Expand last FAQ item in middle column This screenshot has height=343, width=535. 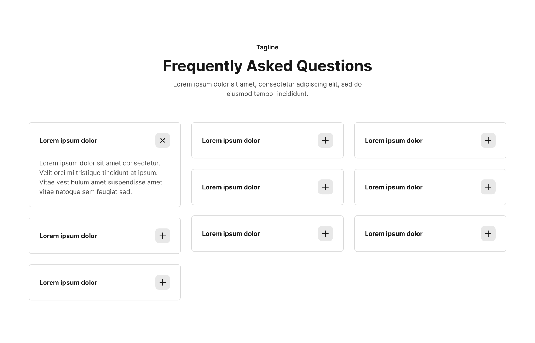point(326,233)
